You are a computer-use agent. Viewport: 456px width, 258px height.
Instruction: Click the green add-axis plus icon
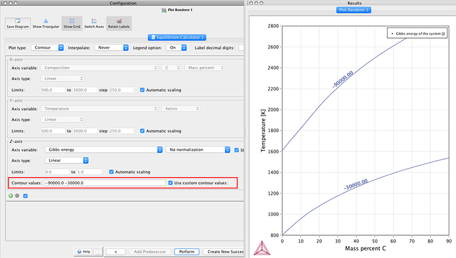pyautogui.click(x=11, y=195)
